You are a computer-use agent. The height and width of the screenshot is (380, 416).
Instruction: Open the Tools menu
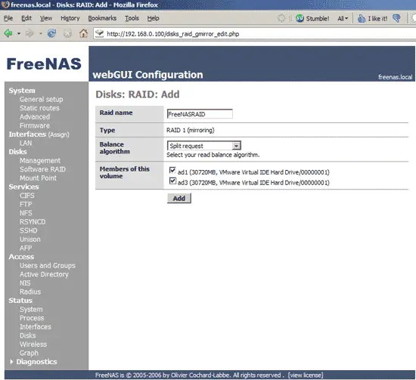click(132, 18)
